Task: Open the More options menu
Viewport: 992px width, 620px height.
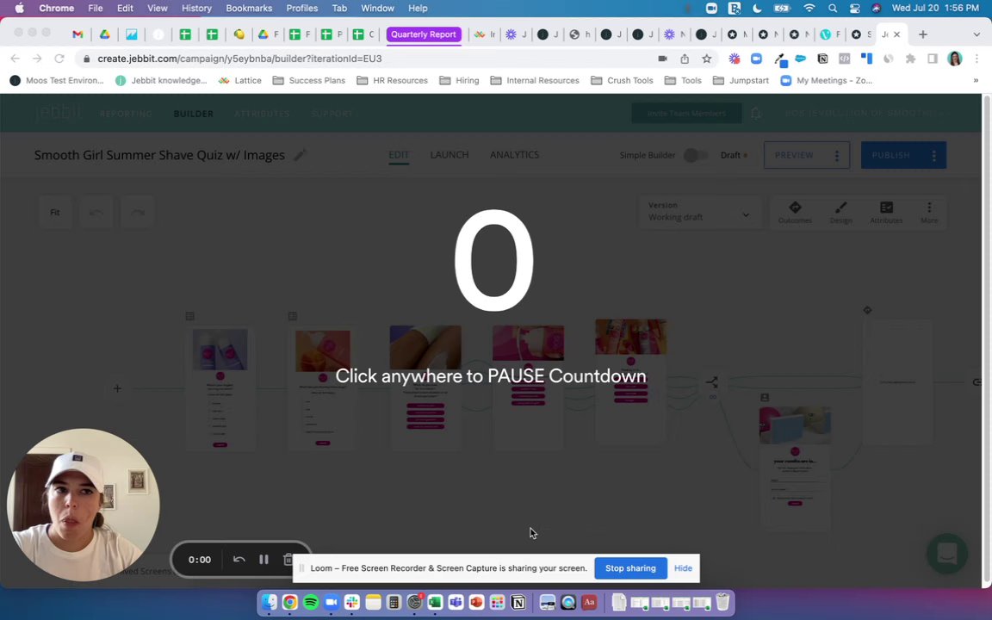Action: click(929, 212)
